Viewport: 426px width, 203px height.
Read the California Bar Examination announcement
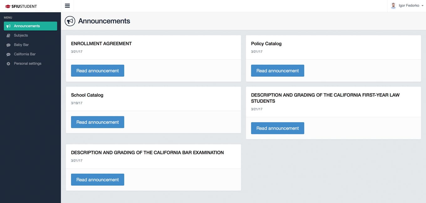coord(97,180)
